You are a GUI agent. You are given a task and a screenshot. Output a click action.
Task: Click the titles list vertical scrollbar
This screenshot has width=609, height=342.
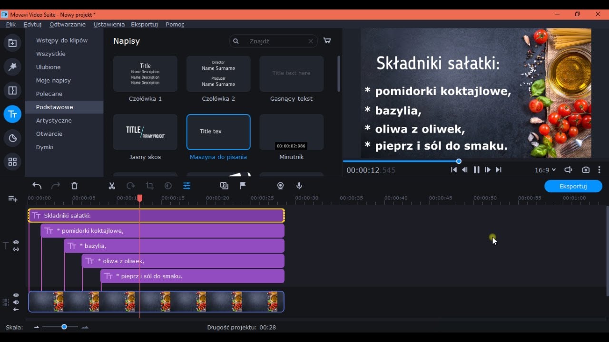(339, 74)
